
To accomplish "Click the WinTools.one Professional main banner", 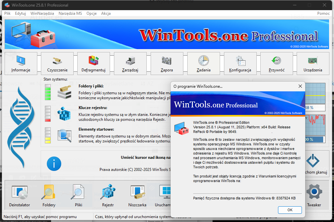I will coord(167,34).
